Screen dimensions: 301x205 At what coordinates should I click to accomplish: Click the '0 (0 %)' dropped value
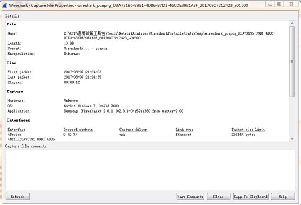click(70, 134)
